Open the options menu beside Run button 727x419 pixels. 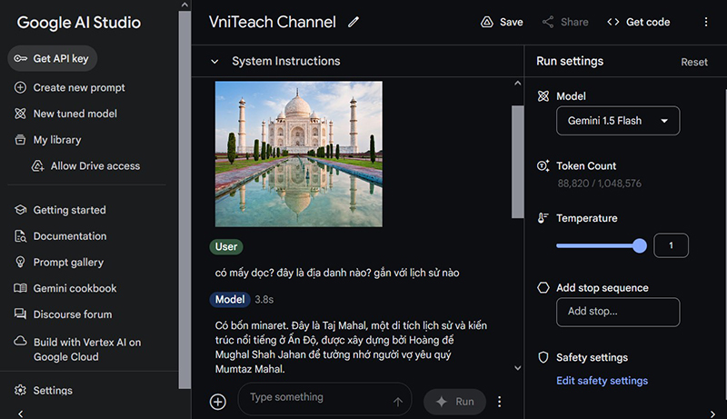coord(499,402)
